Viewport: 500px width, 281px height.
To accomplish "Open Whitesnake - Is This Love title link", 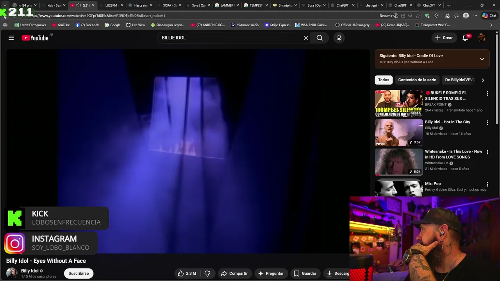I will coord(454,154).
